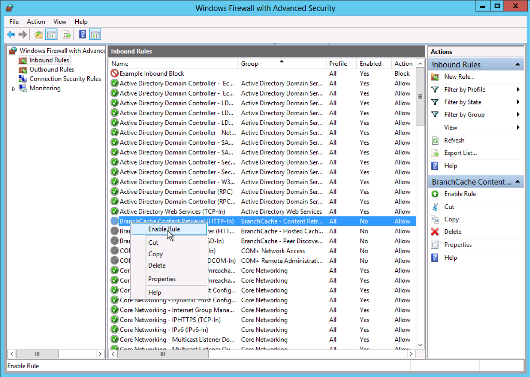The height and width of the screenshot is (377, 530).
Task: Click the Export List toolbar icon
Action: point(67,35)
